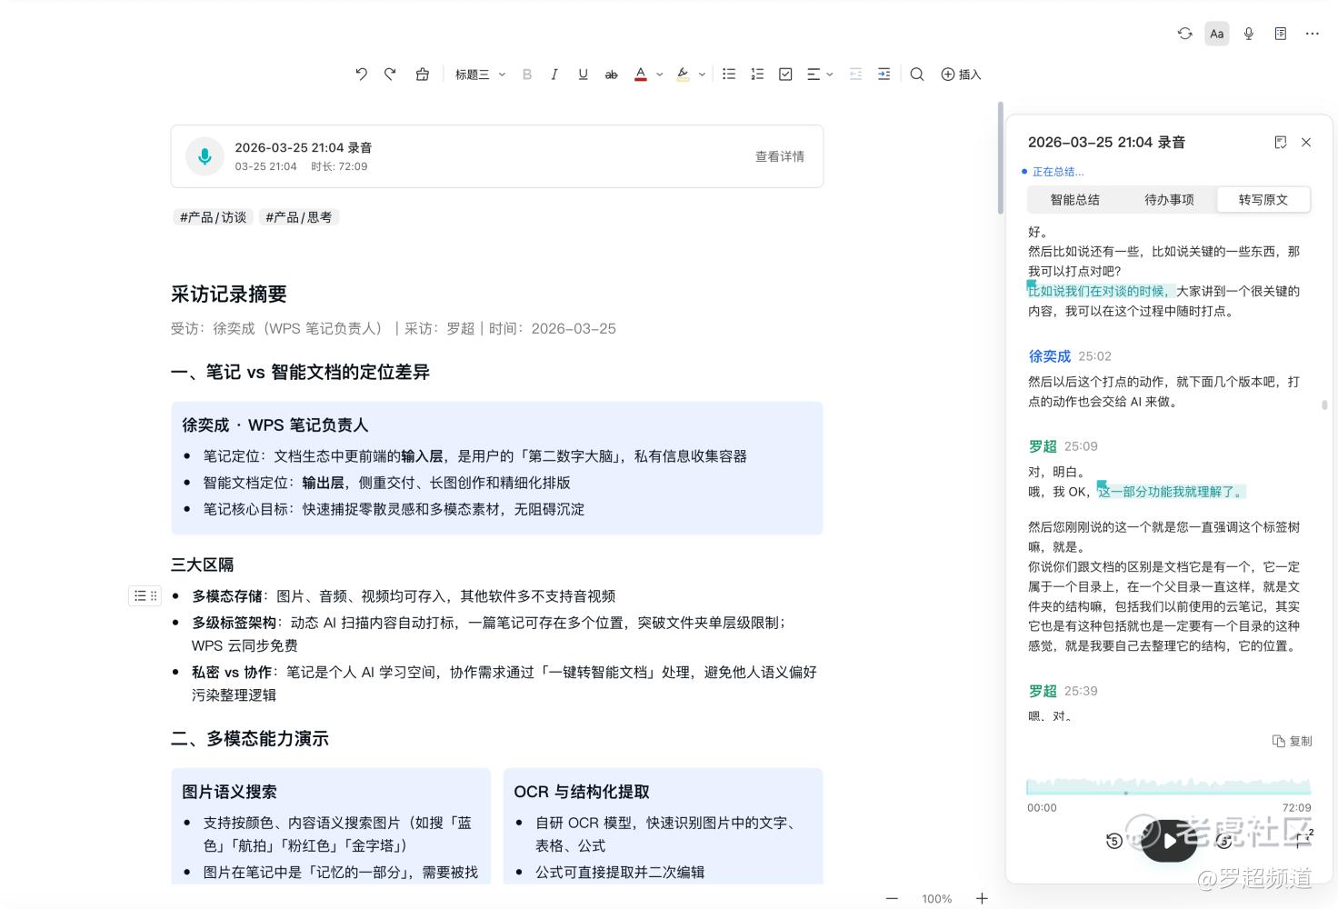This screenshot has width=1338, height=909.
Task: Click the 复制 copy button
Action: [x=1292, y=741]
